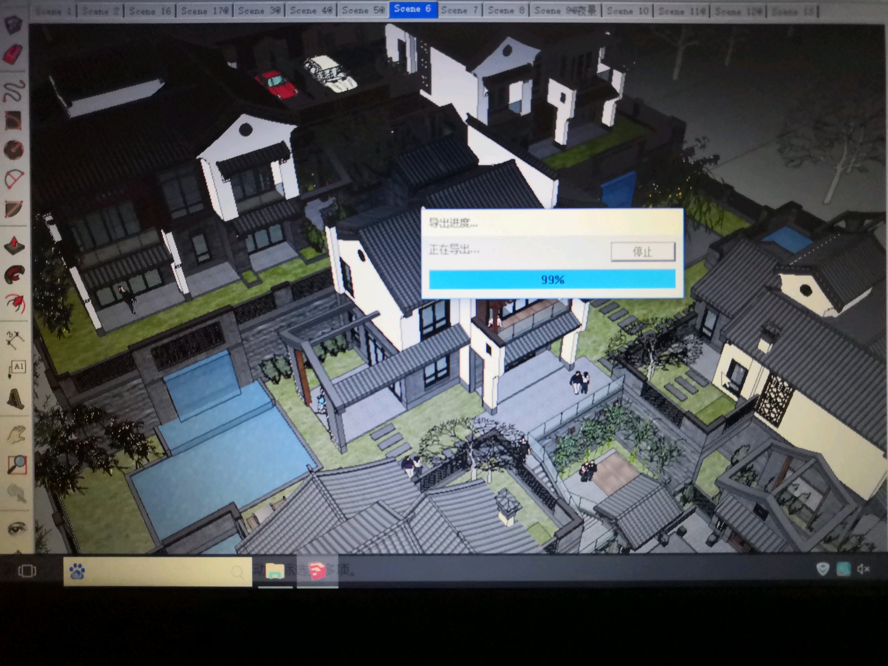
Task: Switch to the Scene 7 tab
Action: [x=459, y=10]
